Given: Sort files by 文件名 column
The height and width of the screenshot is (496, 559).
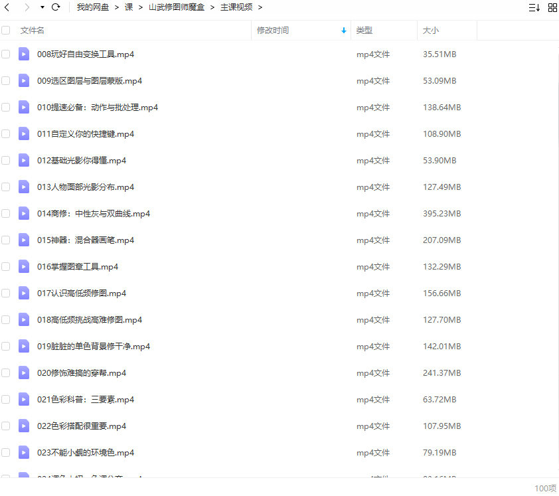Looking at the screenshot, I should [32, 31].
